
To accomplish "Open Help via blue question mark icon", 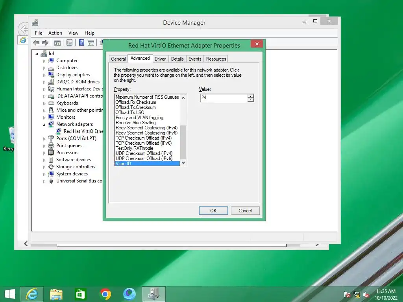I will click(81, 42).
